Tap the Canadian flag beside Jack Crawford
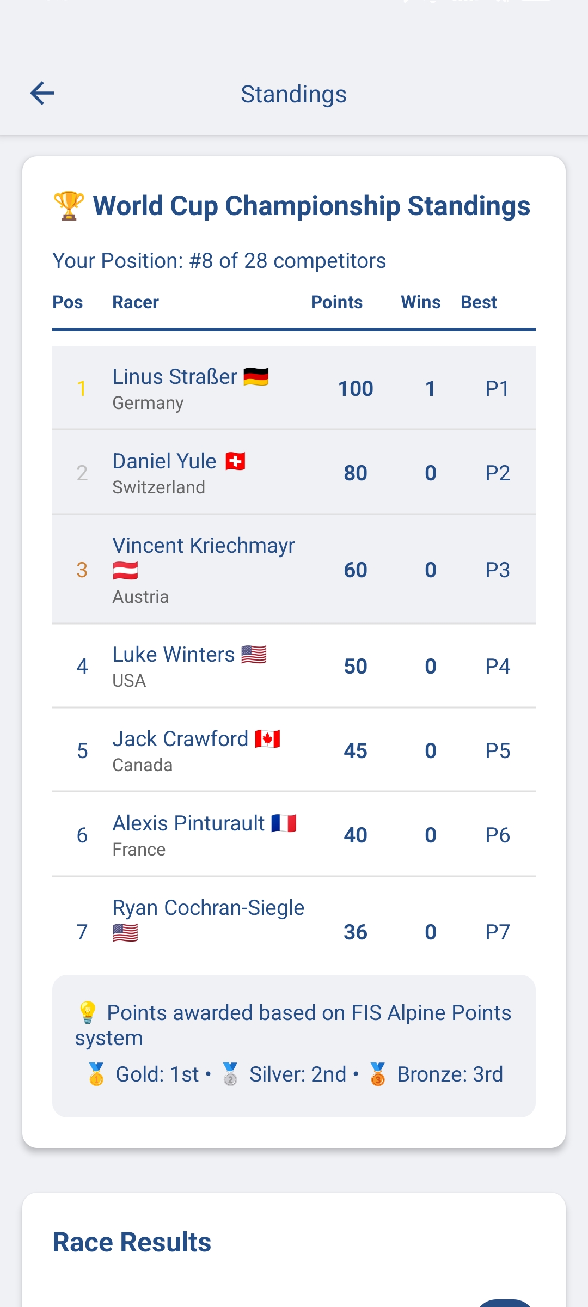This screenshot has width=588, height=1307. click(x=267, y=739)
